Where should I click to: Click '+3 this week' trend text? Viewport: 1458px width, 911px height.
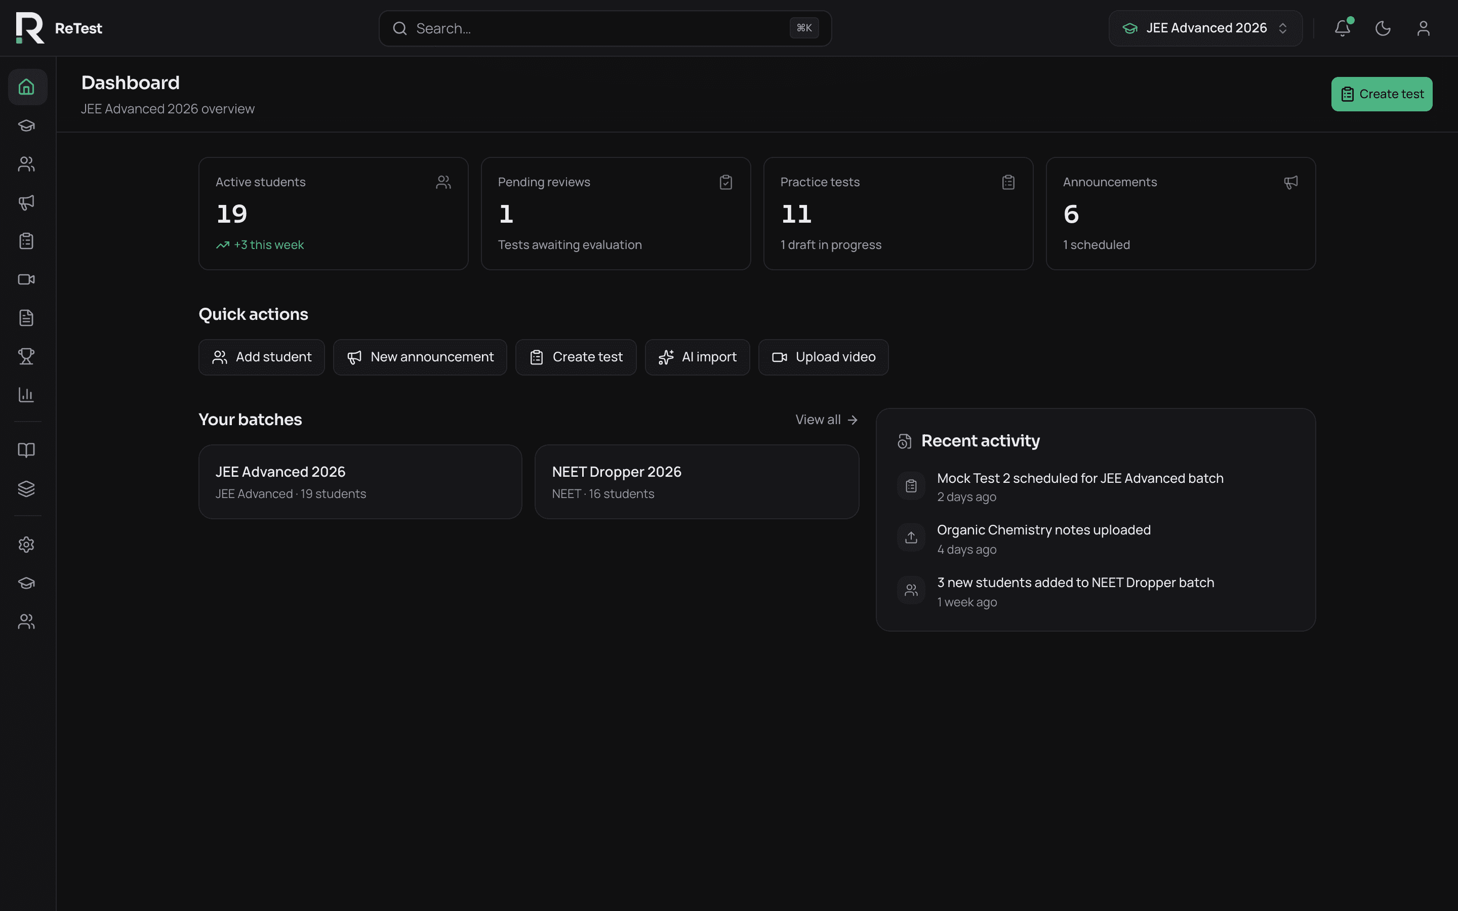(x=269, y=245)
